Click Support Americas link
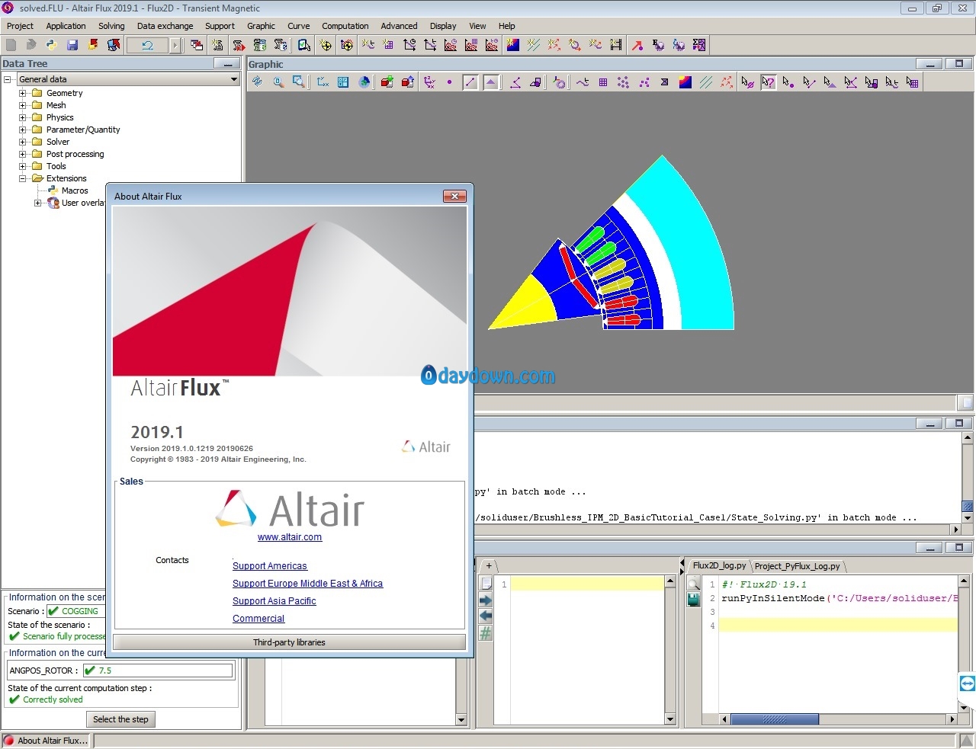This screenshot has width=976, height=749. [x=270, y=566]
